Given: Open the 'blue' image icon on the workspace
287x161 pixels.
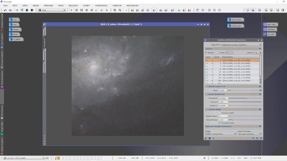Looking at the screenshot, I should coord(14,34).
